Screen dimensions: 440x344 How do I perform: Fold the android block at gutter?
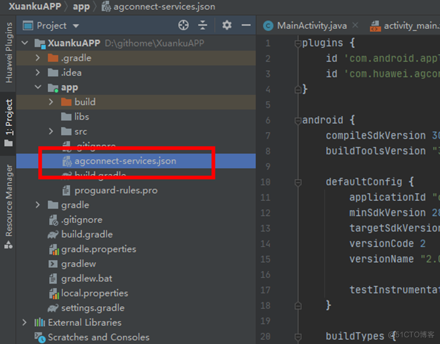tap(298, 120)
